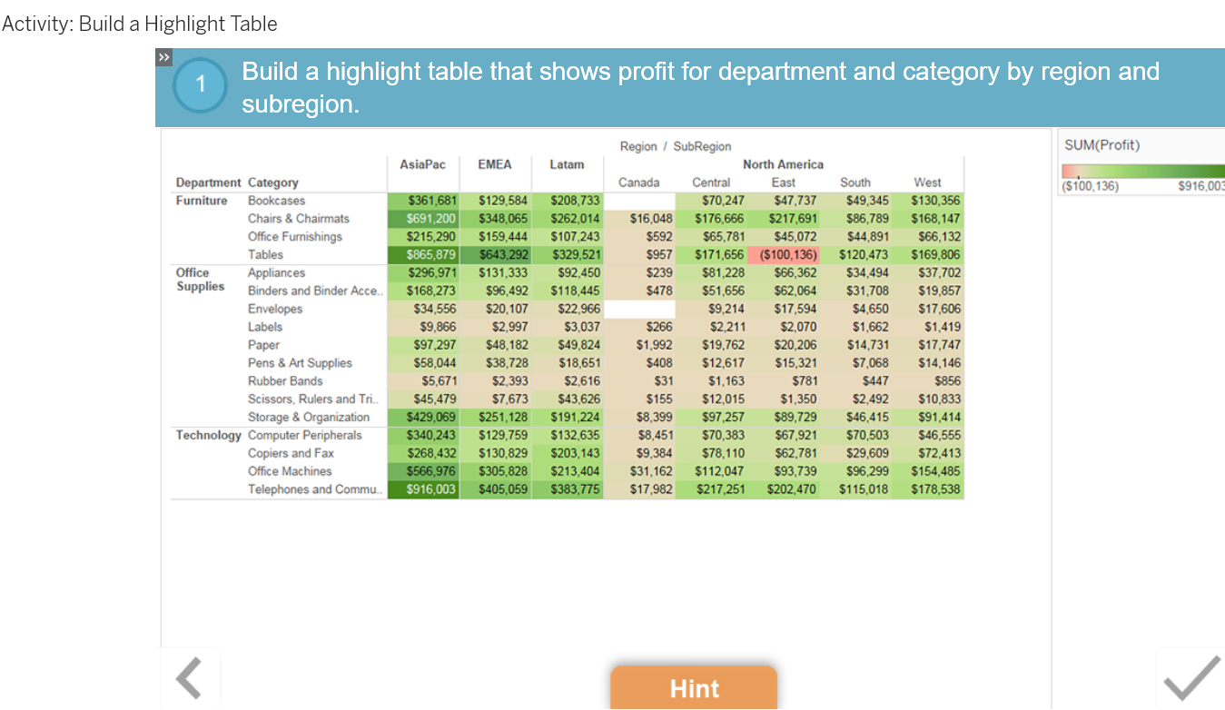Click the Pens & Art Supplies label
1225x710 pixels.
click(300, 363)
